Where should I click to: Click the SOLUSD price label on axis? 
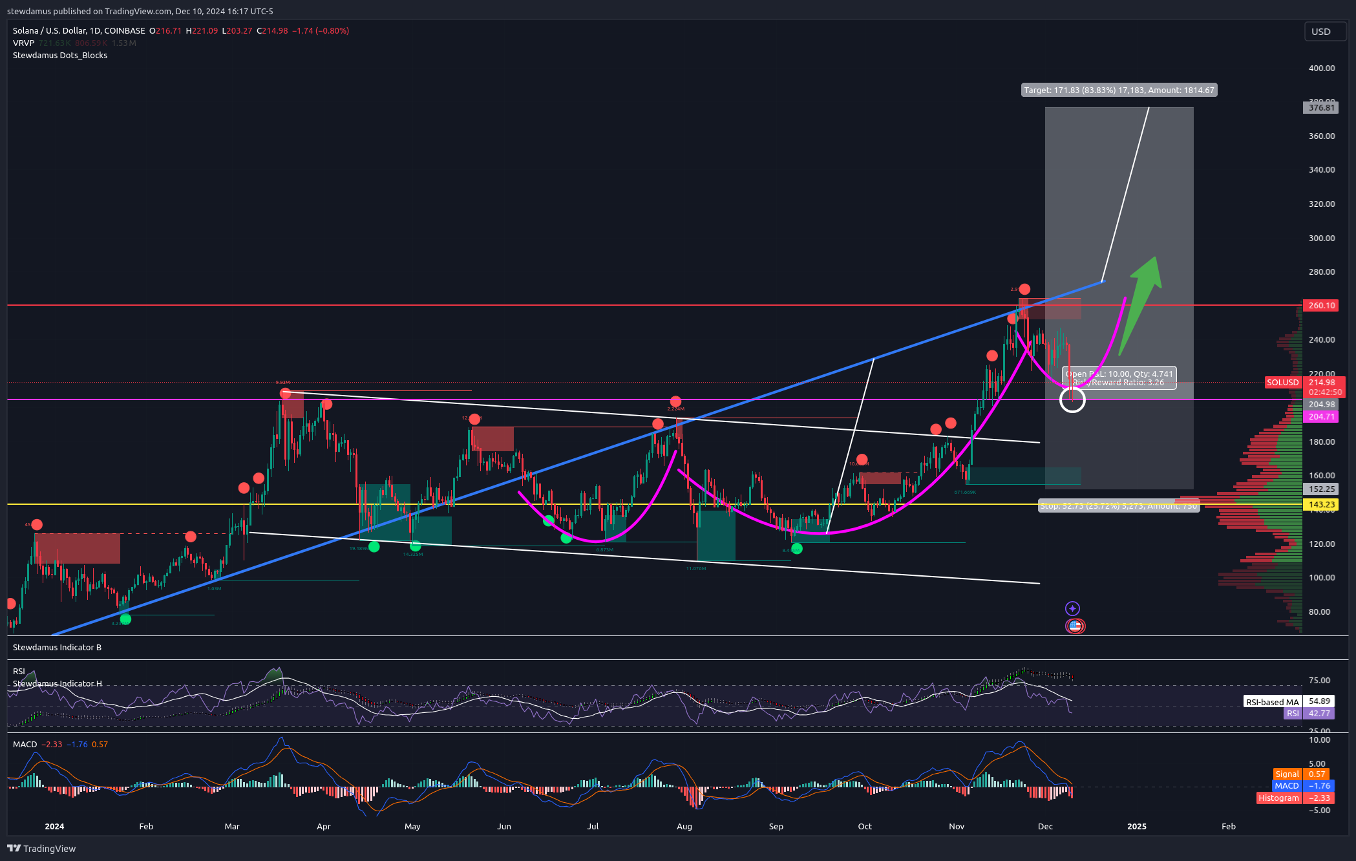(x=1282, y=383)
